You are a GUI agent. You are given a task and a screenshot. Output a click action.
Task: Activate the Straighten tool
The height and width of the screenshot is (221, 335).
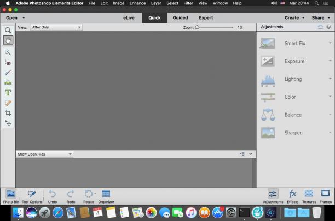[x=8, y=83]
